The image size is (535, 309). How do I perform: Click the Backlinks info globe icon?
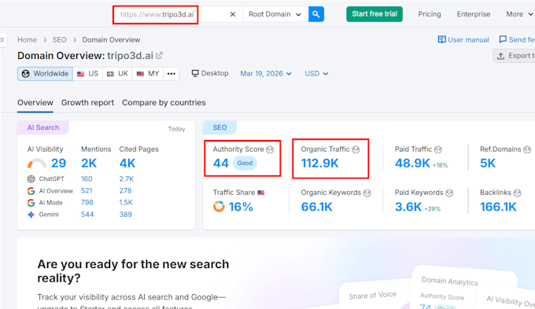[x=518, y=193]
